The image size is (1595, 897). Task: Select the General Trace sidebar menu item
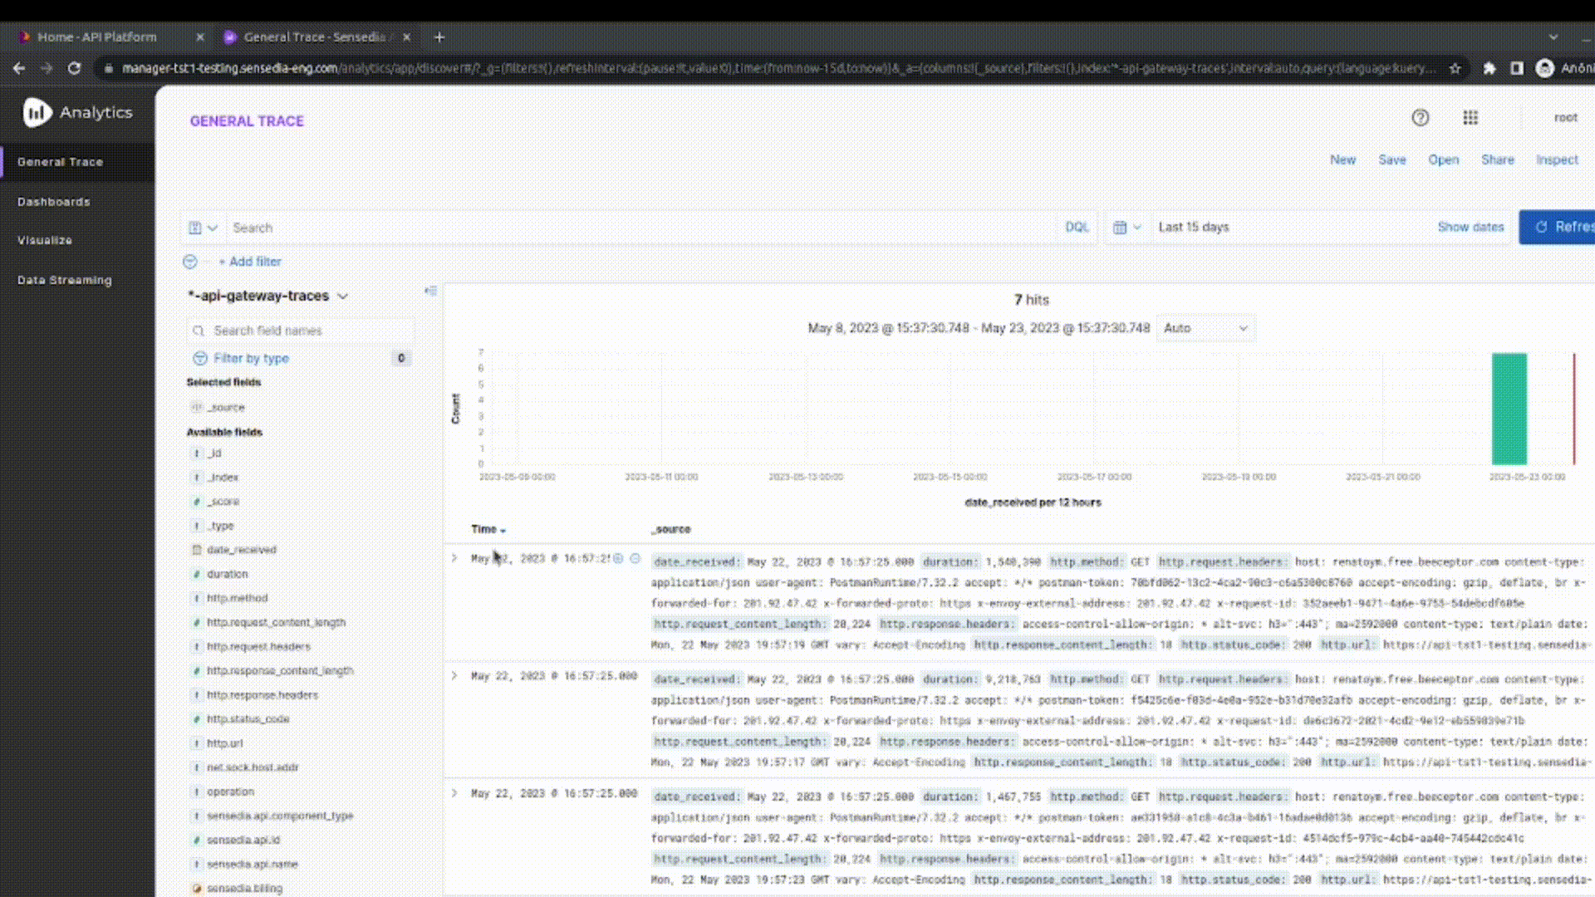click(61, 161)
